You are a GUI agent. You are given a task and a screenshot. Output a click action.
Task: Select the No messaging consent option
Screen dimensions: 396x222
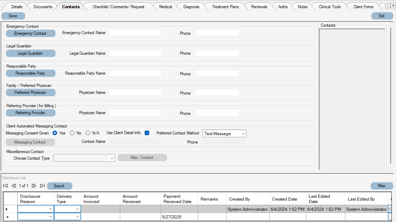pos(72,133)
